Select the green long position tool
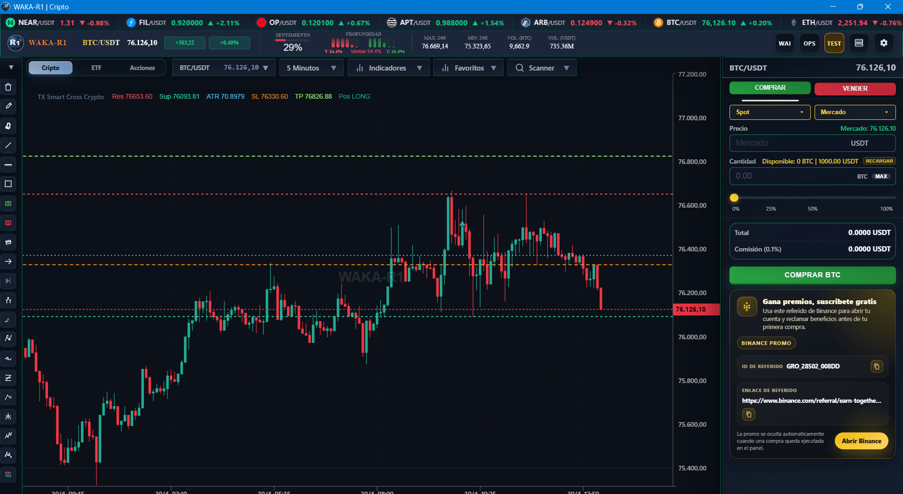 pos(8,204)
